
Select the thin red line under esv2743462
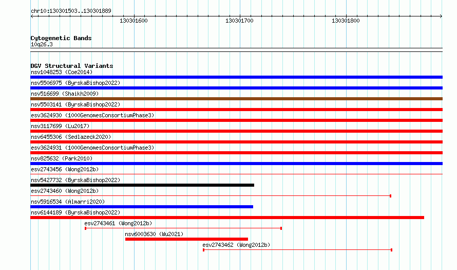pos(298,250)
